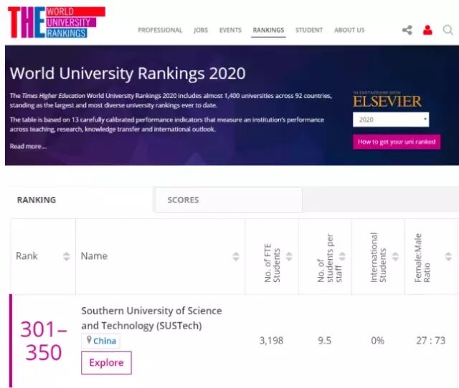459x388 pixels.
Task: Open the Events menu item
Action: click(230, 30)
